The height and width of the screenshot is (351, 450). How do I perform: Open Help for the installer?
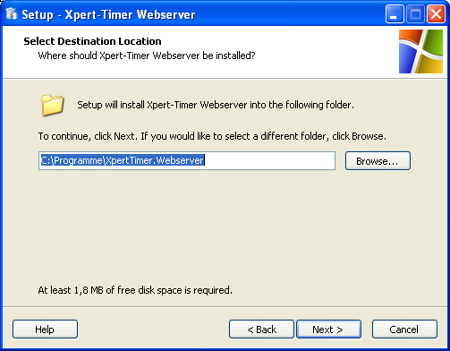45,330
